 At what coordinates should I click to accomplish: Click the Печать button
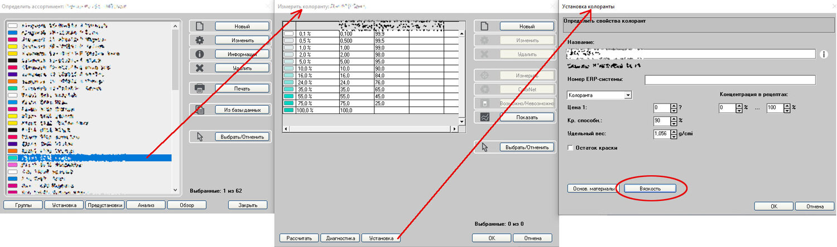coord(242,88)
